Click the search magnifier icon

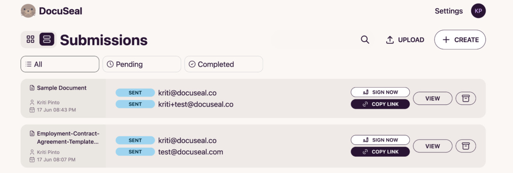(365, 40)
